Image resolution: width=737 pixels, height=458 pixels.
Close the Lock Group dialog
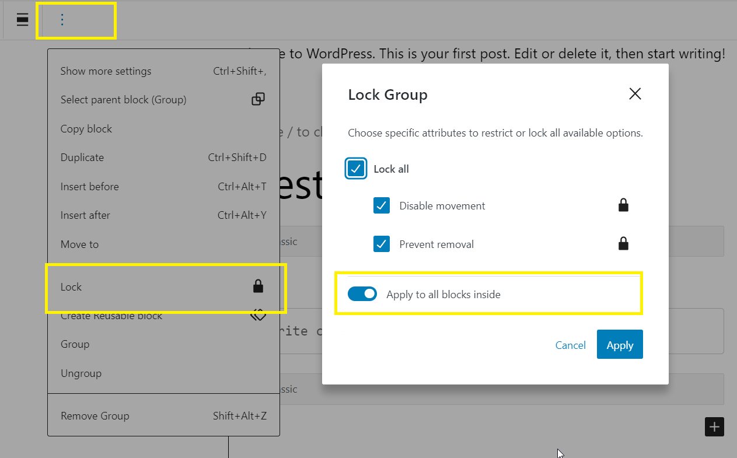coord(635,93)
